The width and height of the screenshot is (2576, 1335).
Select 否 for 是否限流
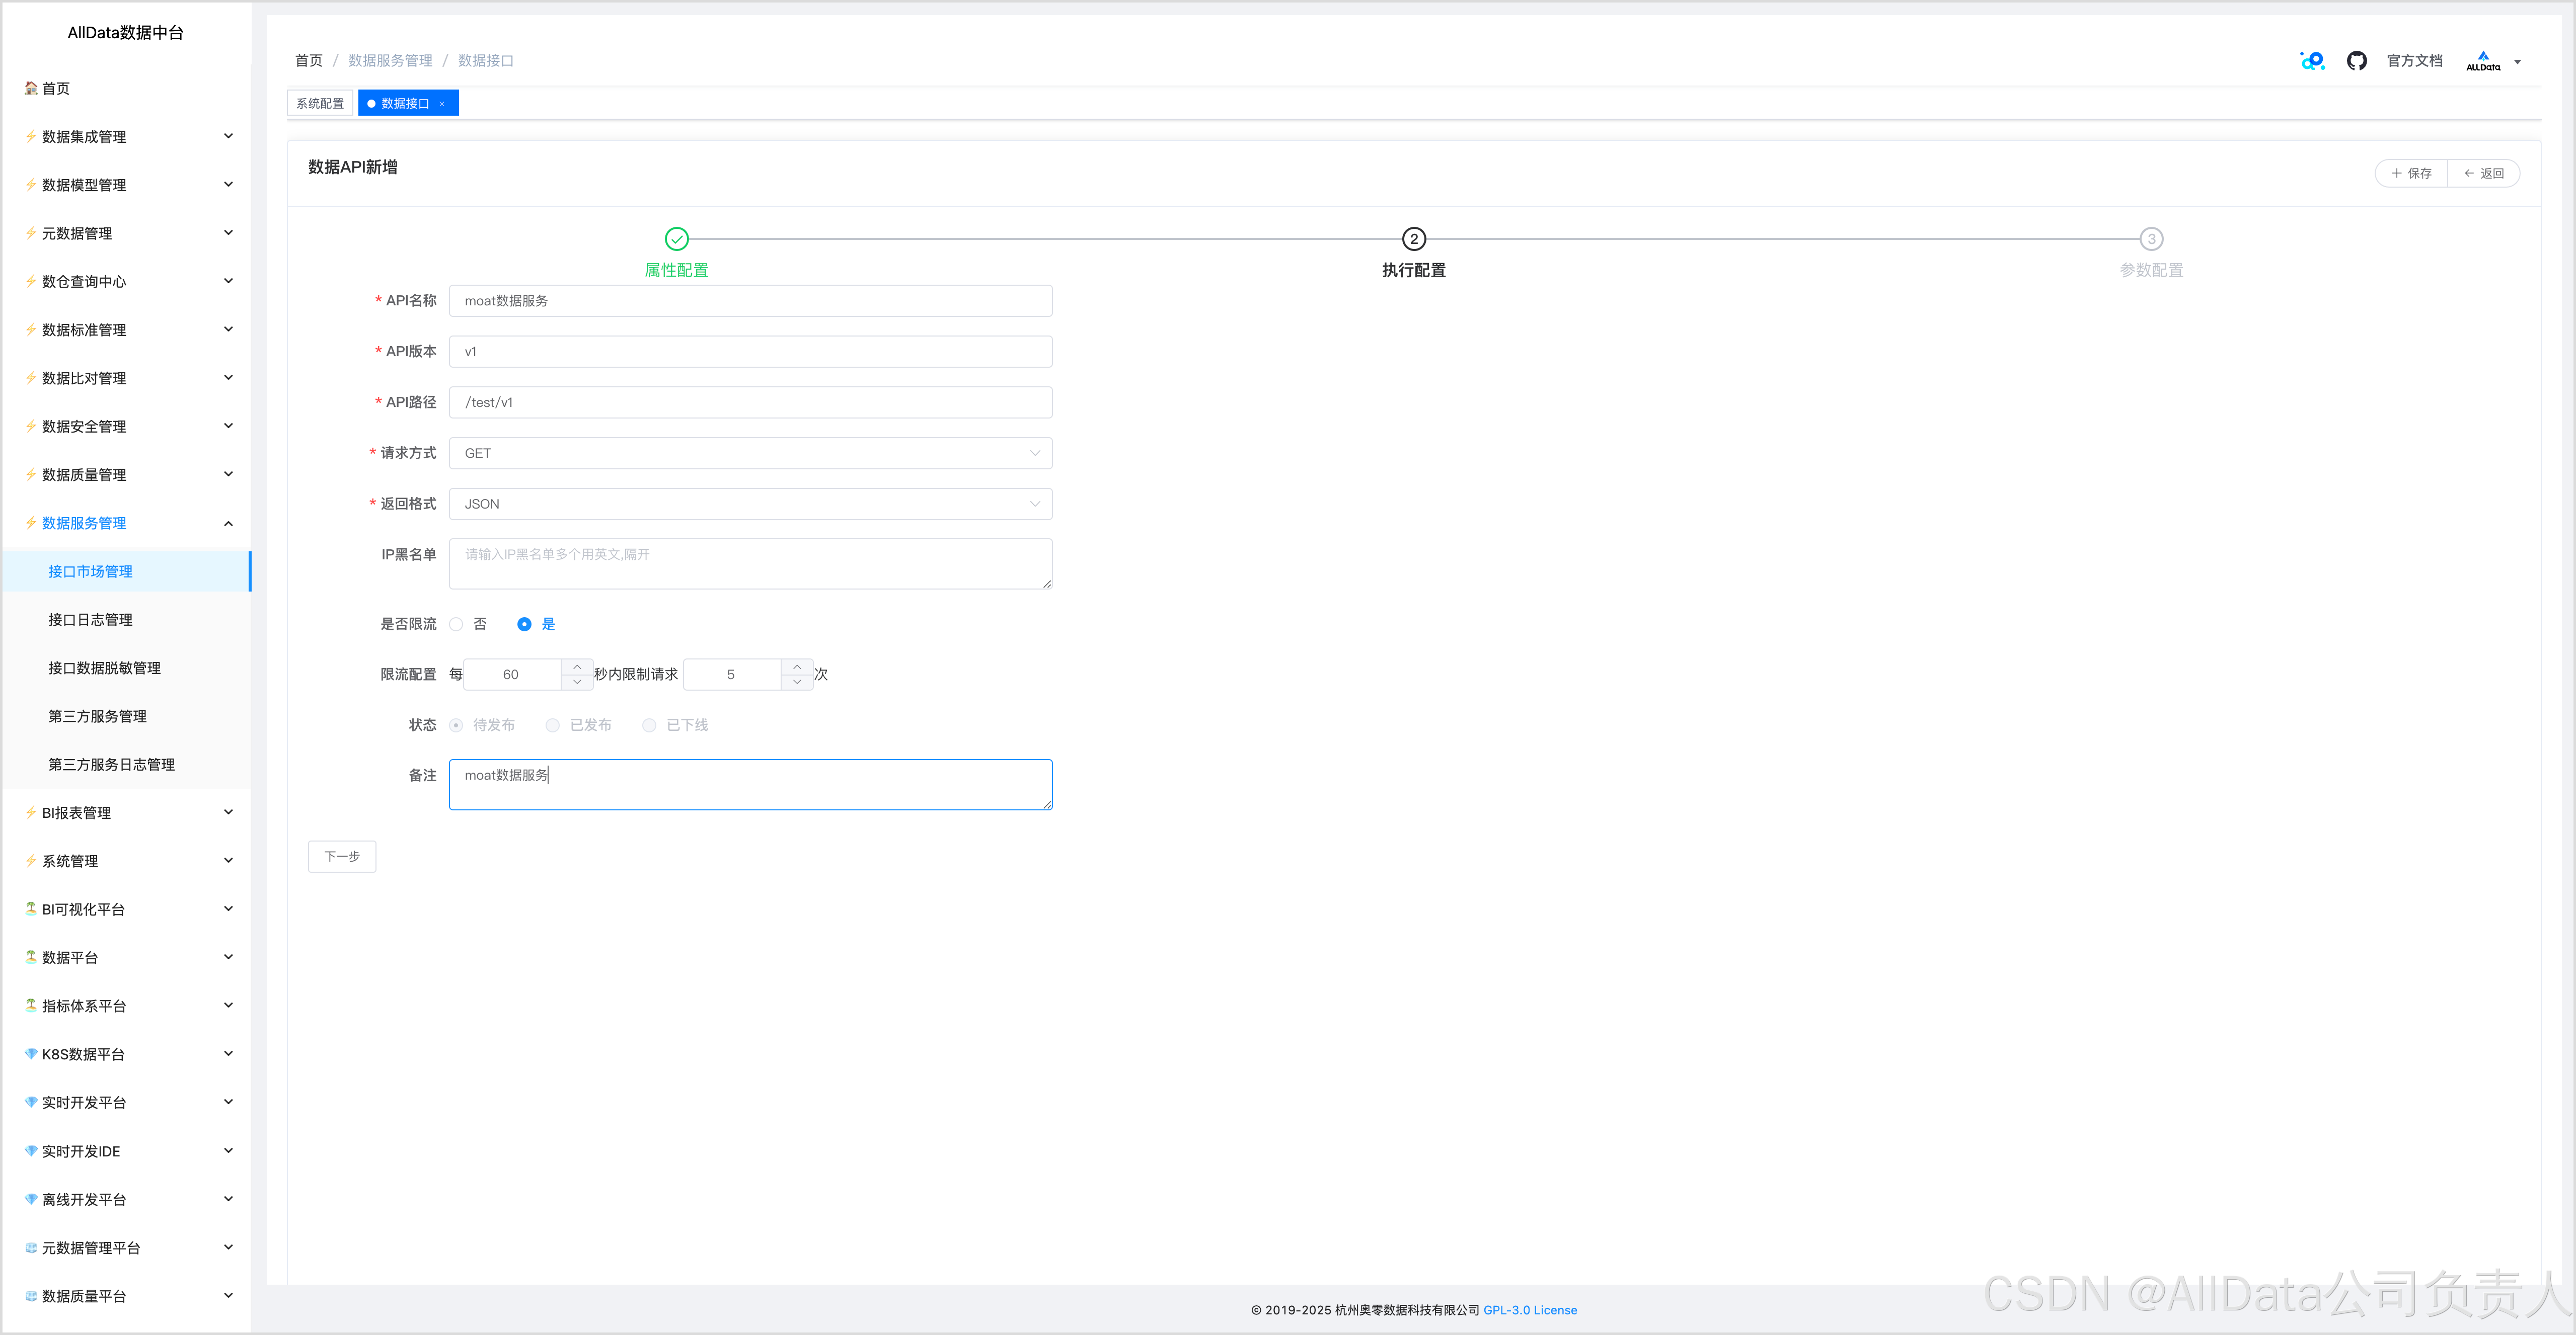[457, 624]
